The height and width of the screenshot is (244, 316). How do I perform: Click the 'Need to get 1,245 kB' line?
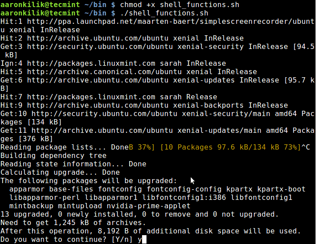click(x=73, y=223)
